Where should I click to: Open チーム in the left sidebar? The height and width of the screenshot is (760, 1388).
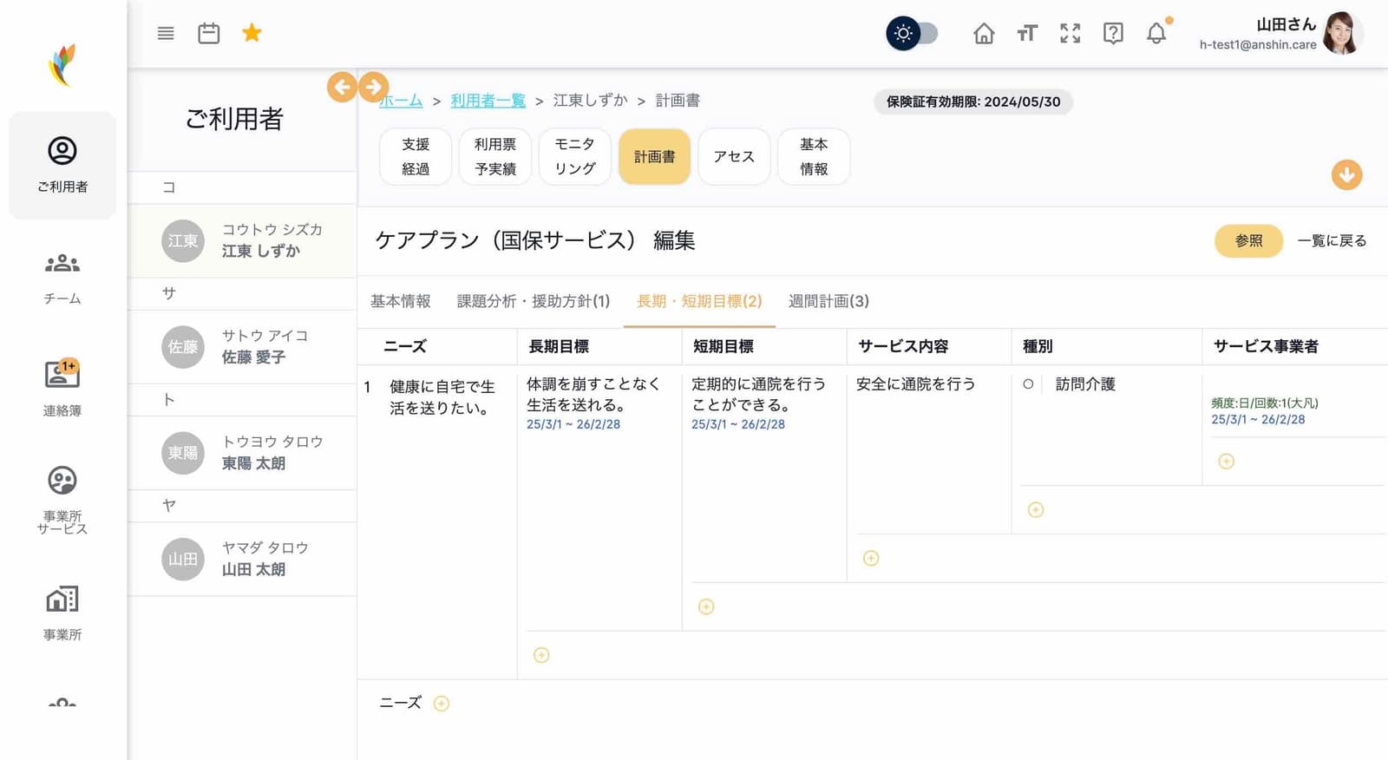[x=62, y=278]
